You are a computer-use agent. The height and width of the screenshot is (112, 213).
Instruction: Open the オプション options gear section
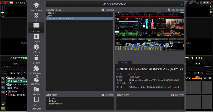[x=36, y=49]
